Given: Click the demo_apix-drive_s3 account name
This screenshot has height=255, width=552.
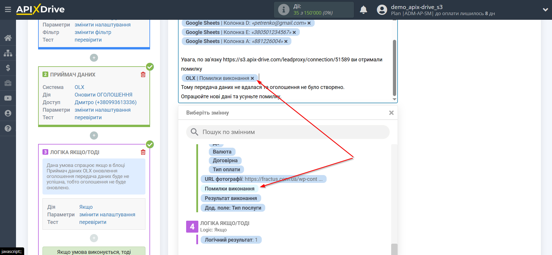Looking at the screenshot, I should [x=416, y=7].
